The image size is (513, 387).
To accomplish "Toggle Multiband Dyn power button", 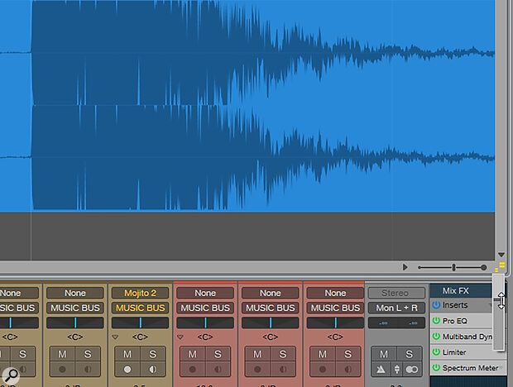I will pyautogui.click(x=436, y=337).
